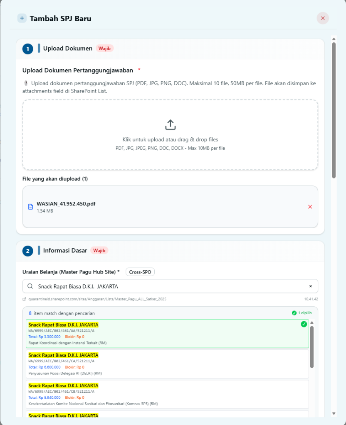The image size is (346, 425).
Task: Select Snack Rapat item with Total Rp 6.600.000
Action: click(x=167, y=364)
